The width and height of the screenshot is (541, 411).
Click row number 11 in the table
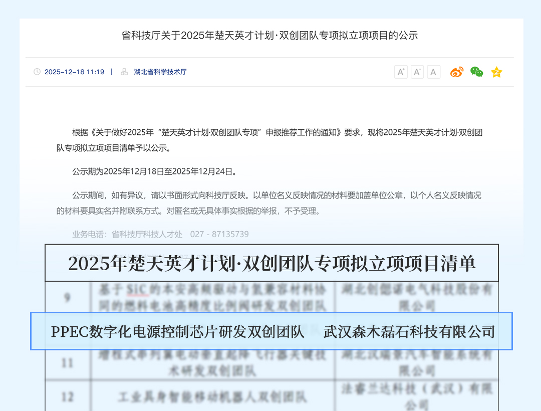(68, 363)
